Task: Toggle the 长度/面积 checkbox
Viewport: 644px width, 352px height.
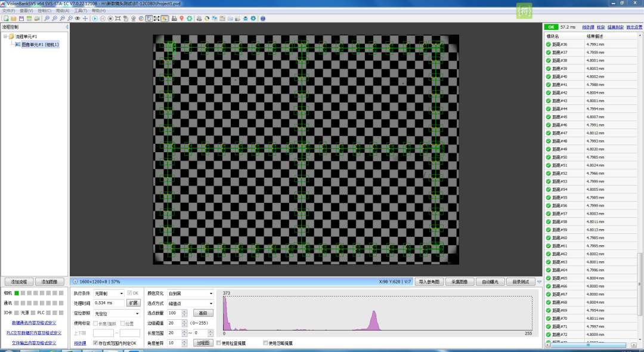Action: coord(95,323)
